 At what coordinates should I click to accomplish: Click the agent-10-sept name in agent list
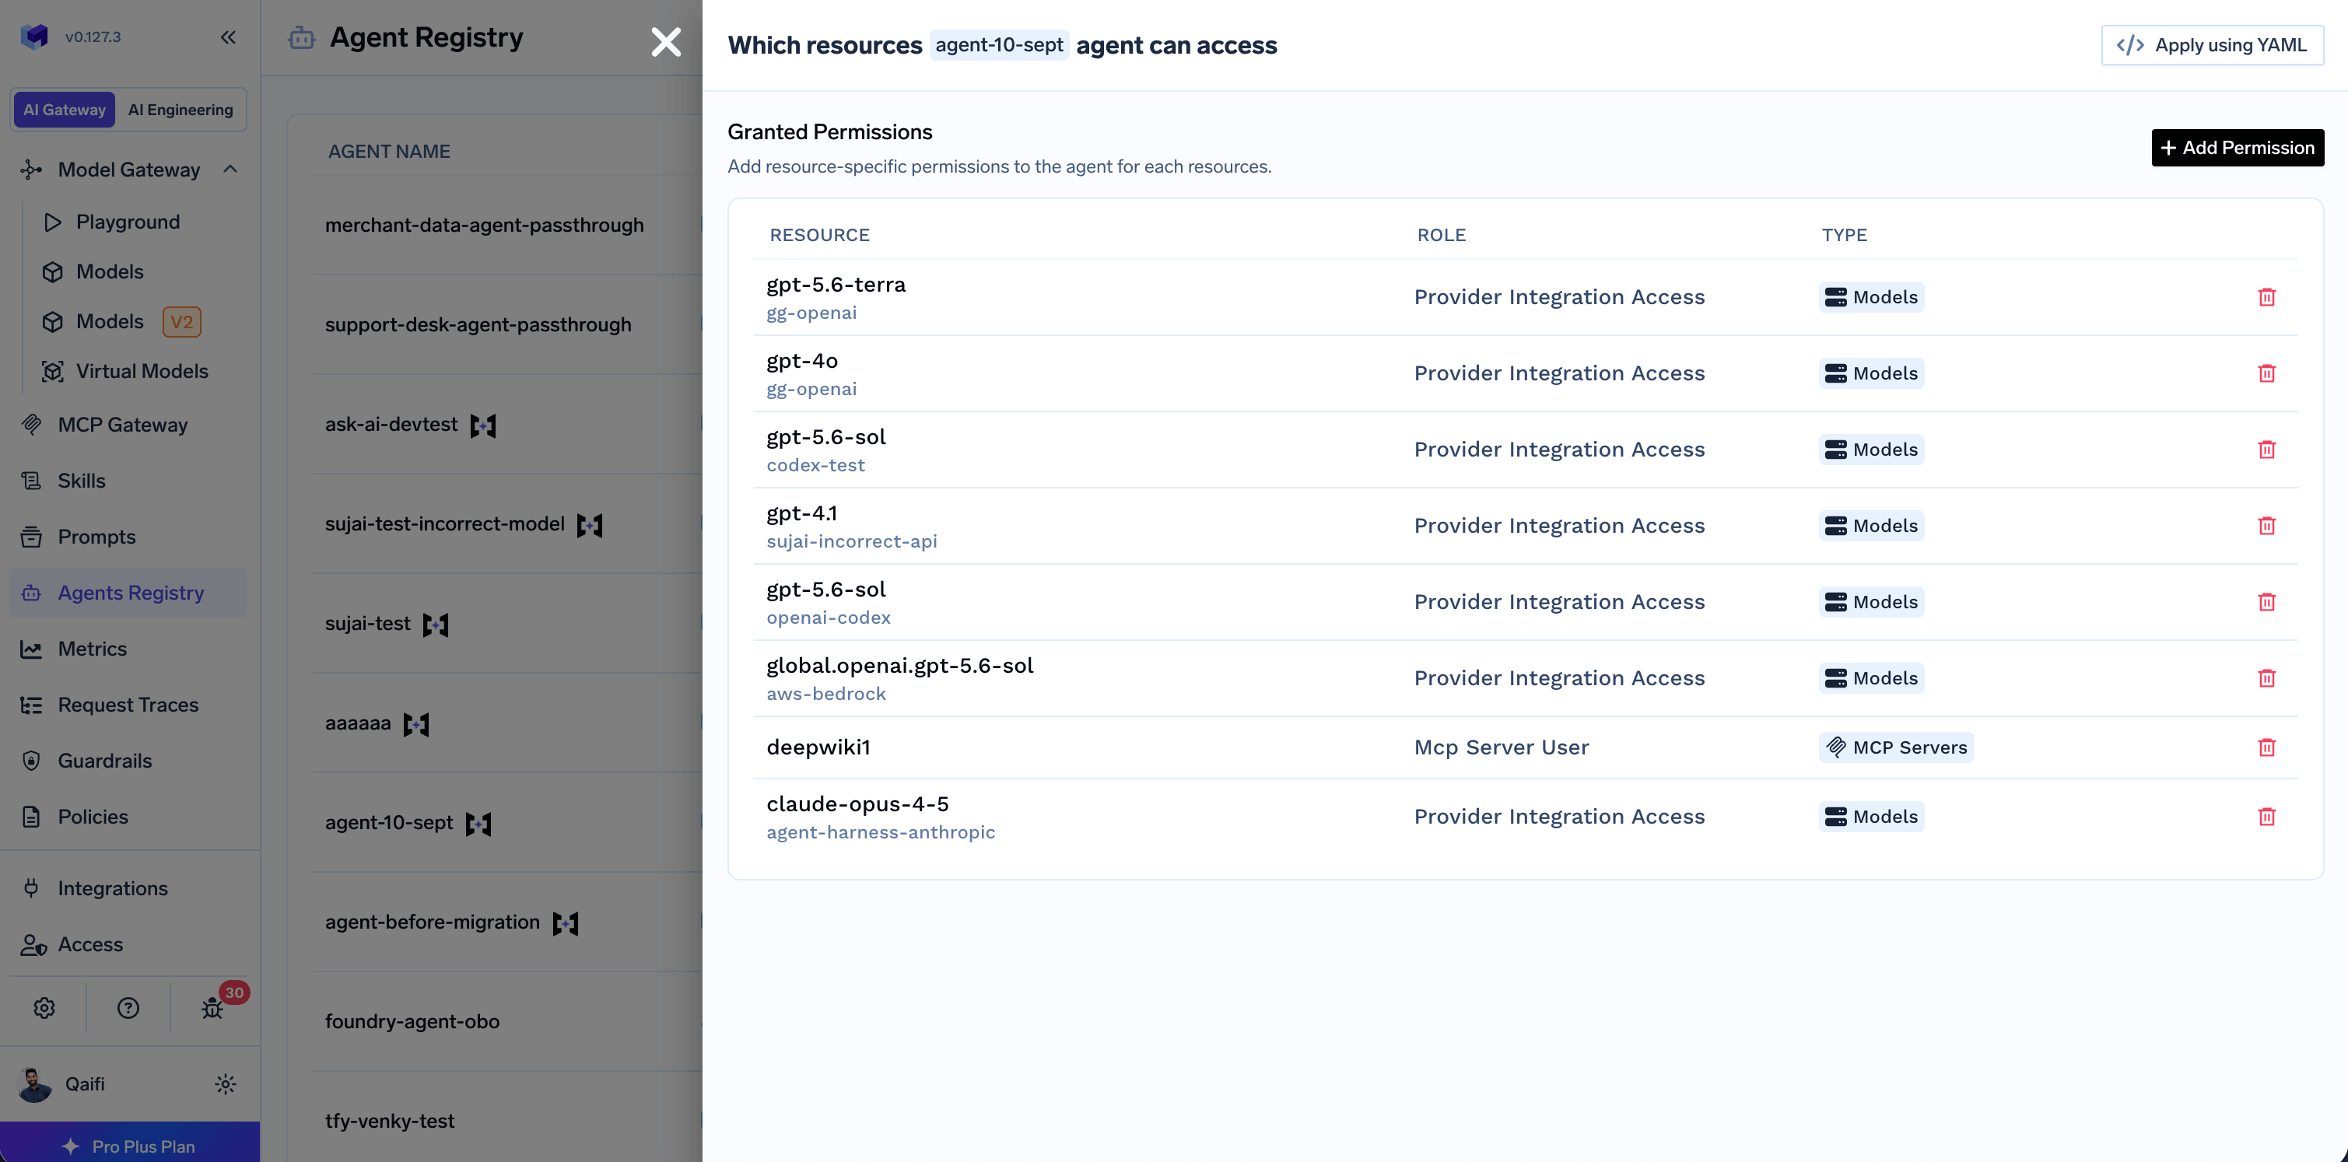coord(388,823)
